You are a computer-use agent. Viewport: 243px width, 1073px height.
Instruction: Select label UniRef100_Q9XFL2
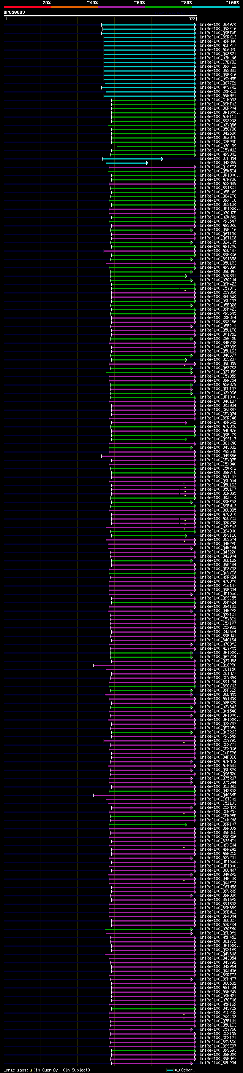point(218,66)
